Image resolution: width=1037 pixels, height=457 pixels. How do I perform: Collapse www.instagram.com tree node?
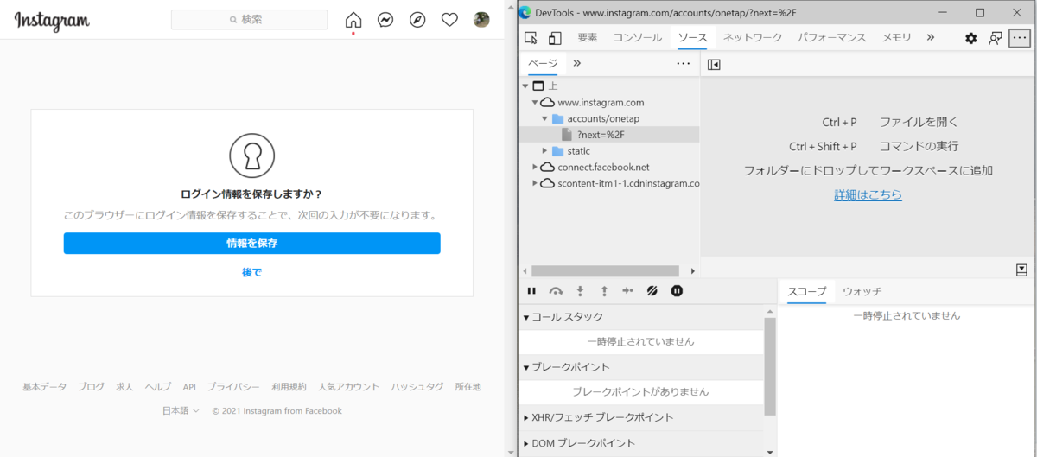(535, 102)
